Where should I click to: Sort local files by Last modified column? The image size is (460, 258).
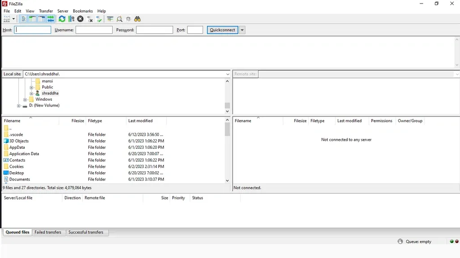tap(146, 121)
